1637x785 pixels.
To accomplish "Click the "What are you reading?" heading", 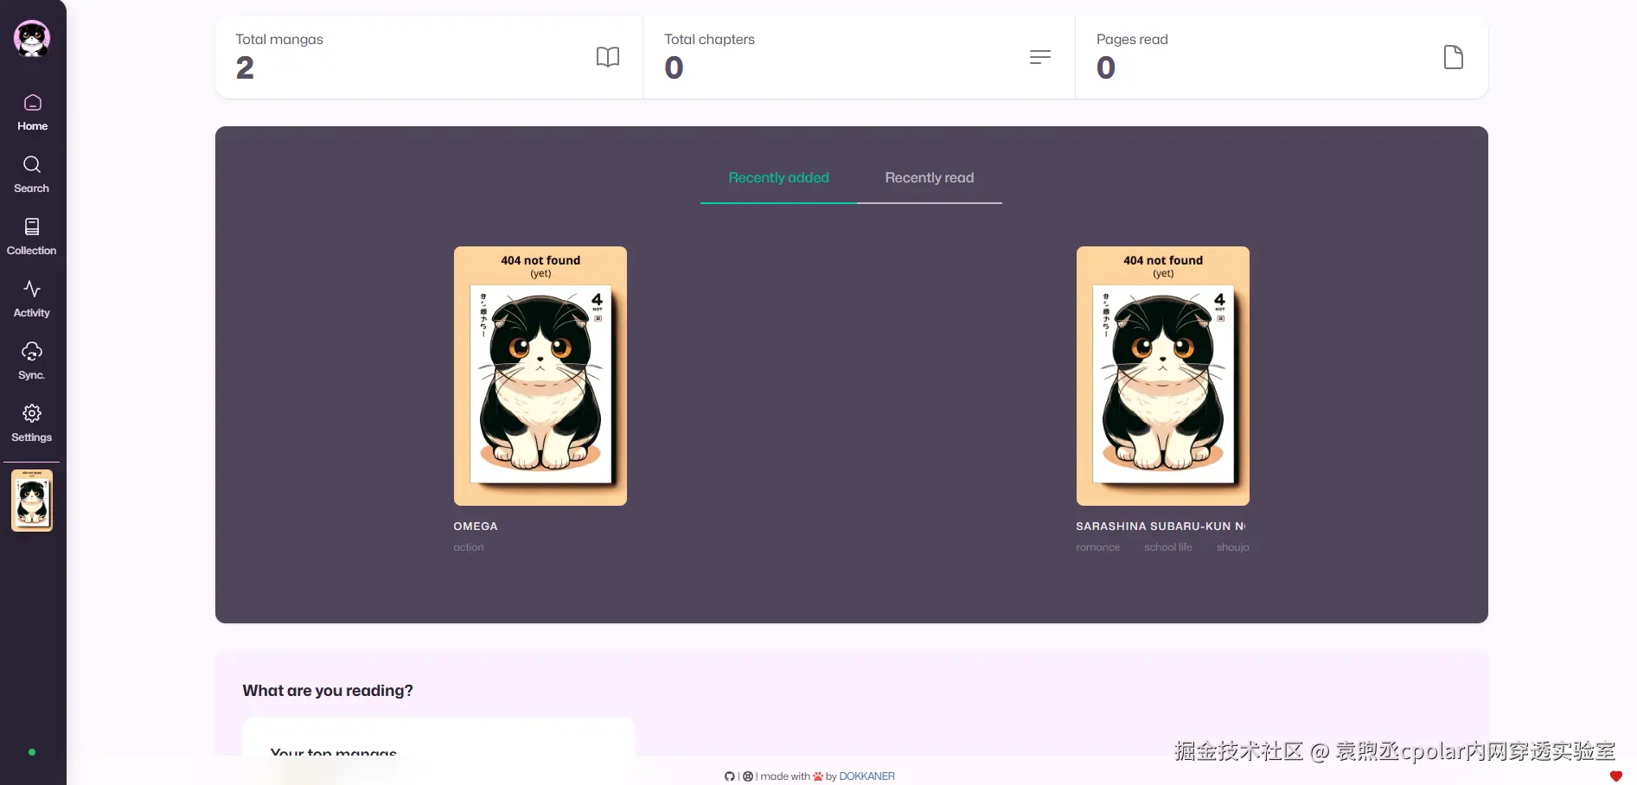I will 328,691.
